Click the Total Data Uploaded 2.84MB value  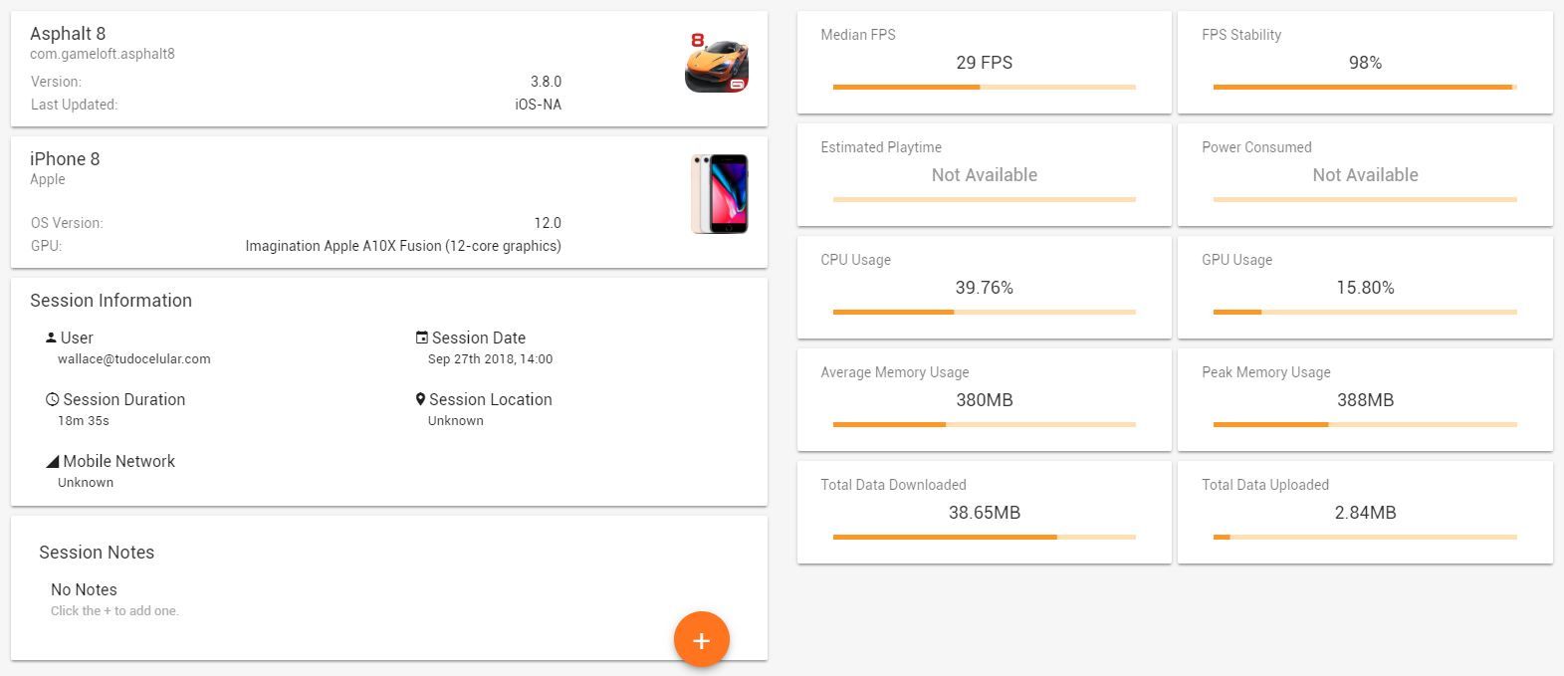point(1365,513)
